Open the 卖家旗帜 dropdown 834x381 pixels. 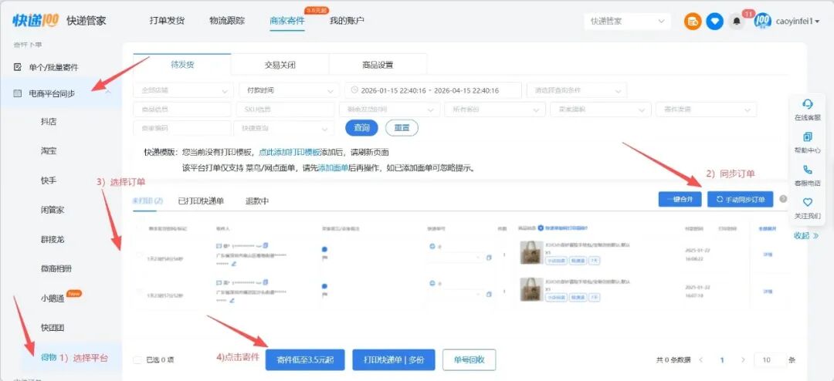[x=601, y=109]
